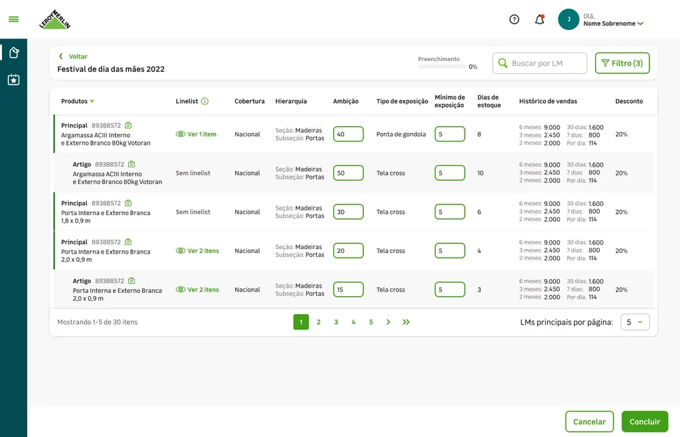Click camera icon beside Principal Porta 1,8 x 0,9 m

(x=128, y=203)
